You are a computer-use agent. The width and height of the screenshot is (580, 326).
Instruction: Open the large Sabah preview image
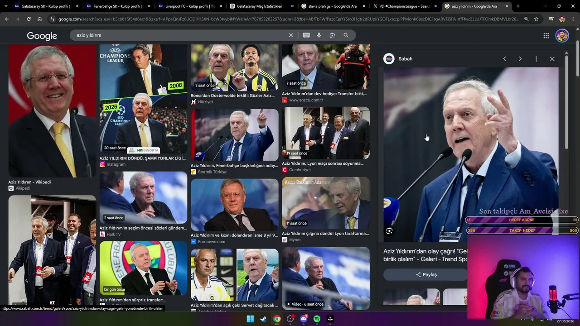pos(471,154)
